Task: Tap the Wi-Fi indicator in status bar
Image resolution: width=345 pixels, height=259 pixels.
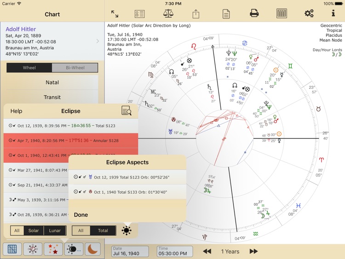Action: 19,4
